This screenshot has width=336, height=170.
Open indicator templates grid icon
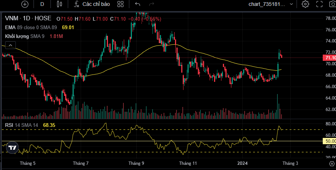120,4
